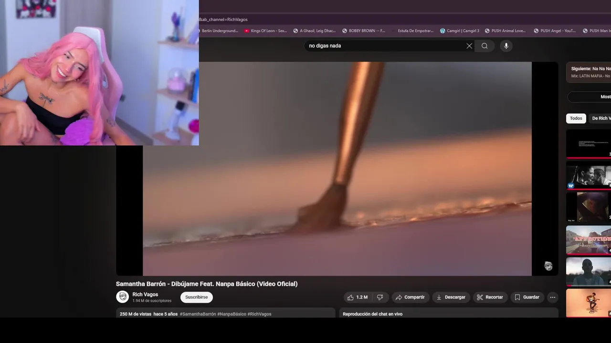The image size is (611, 343).
Task: Click the Rich Vagos channel name
Action: coord(145,294)
